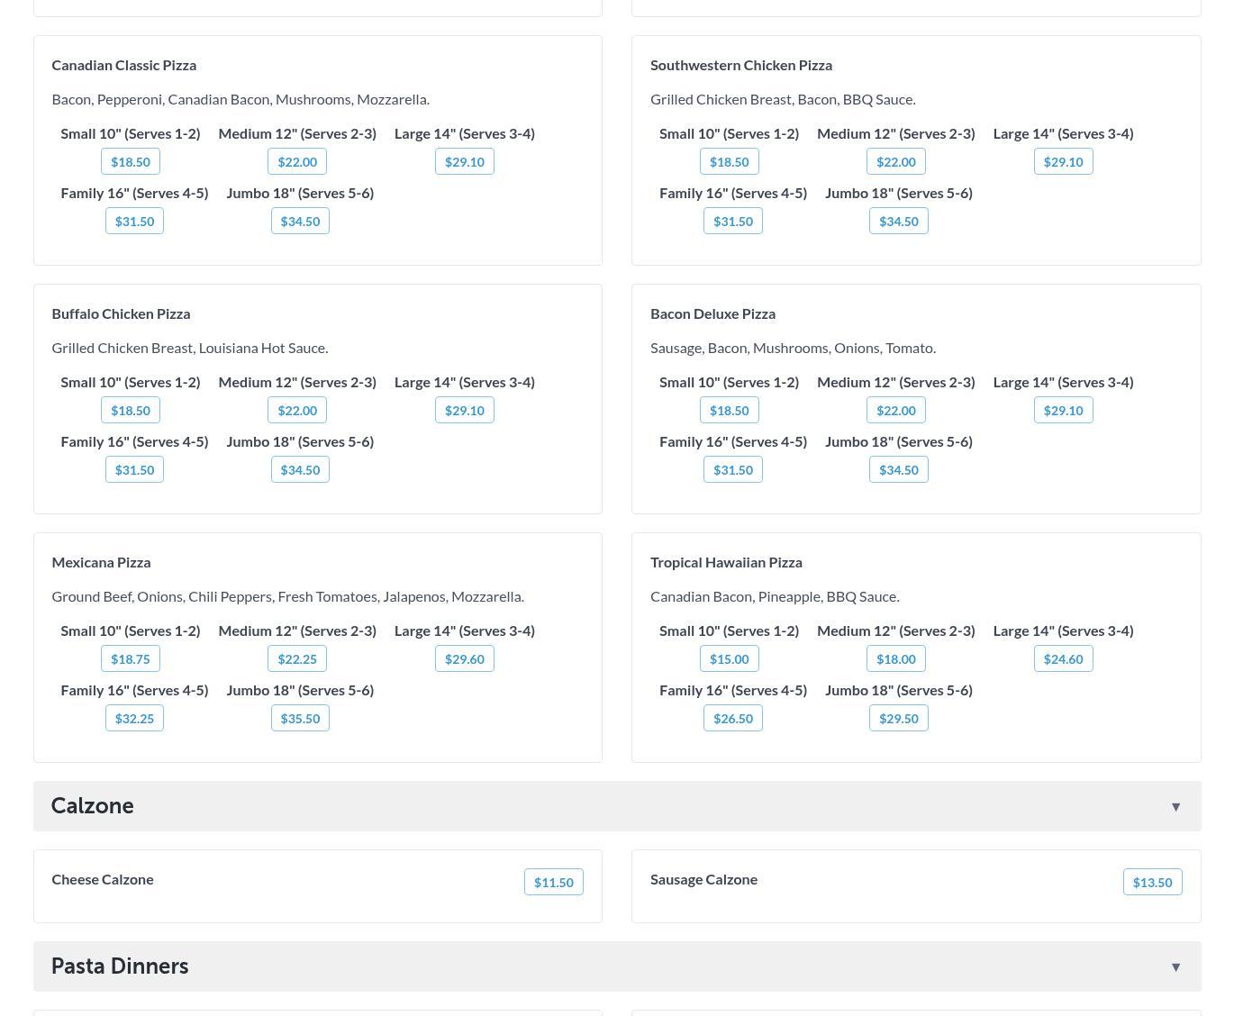The height and width of the screenshot is (1016, 1234).
Task: Select Cheese Calzone $11.50 price button
Action: coord(553,882)
